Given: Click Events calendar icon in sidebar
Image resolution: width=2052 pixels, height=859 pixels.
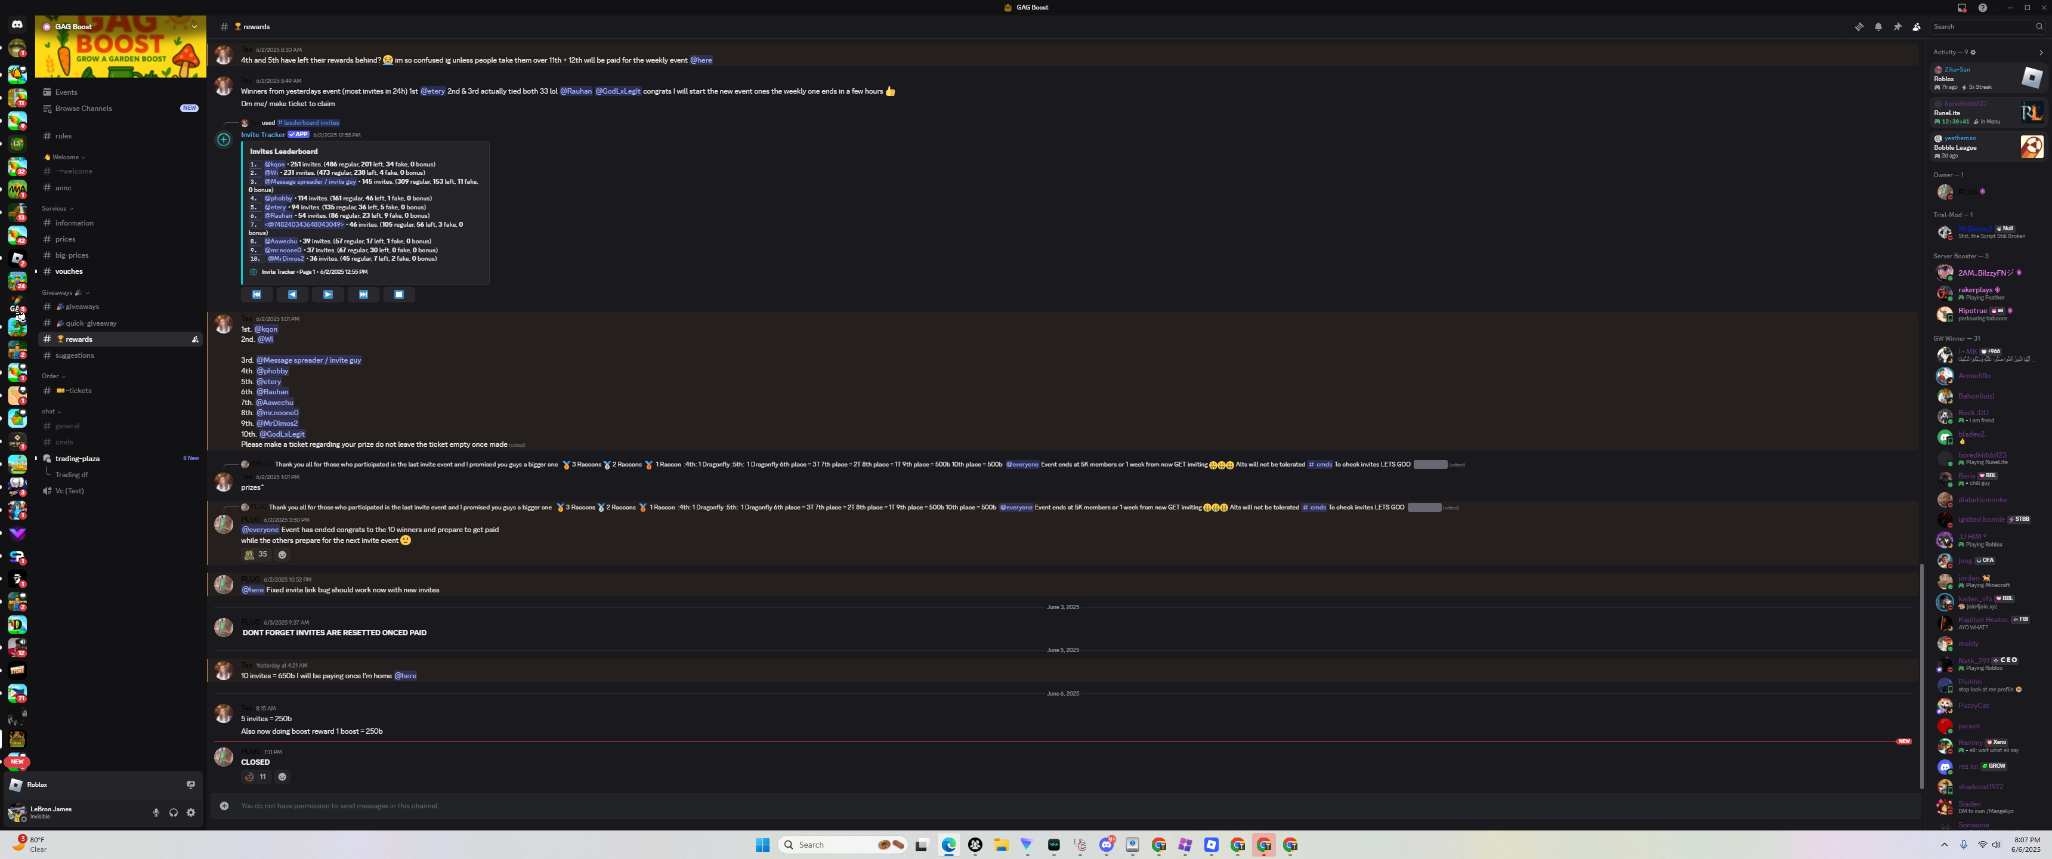Looking at the screenshot, I should coord(47,92).
